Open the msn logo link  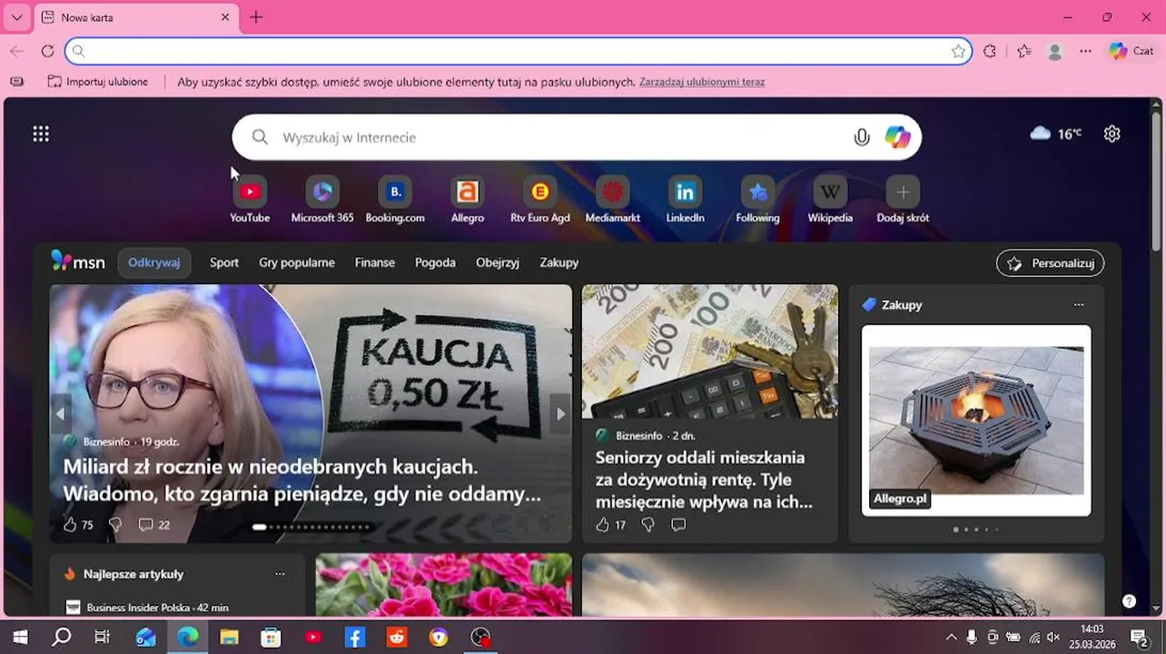78,262
